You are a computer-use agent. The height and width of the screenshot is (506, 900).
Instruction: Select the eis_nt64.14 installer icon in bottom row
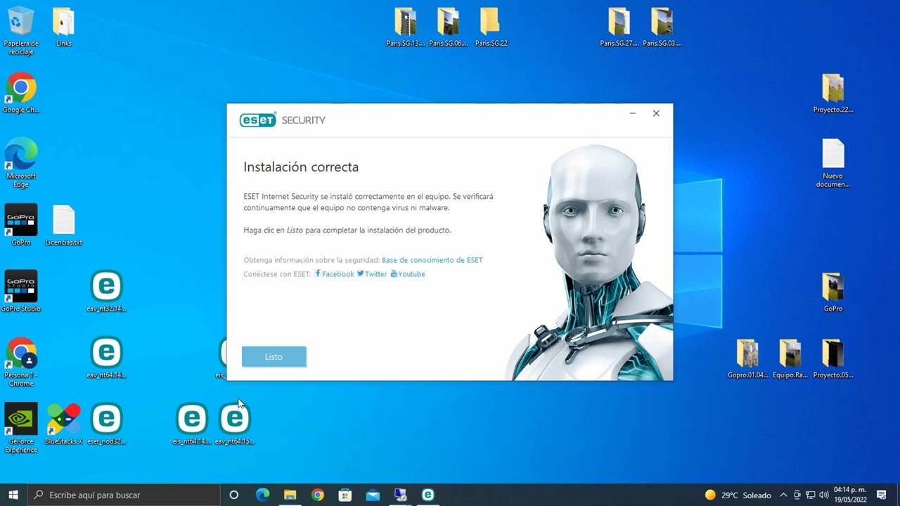point(191,424)
